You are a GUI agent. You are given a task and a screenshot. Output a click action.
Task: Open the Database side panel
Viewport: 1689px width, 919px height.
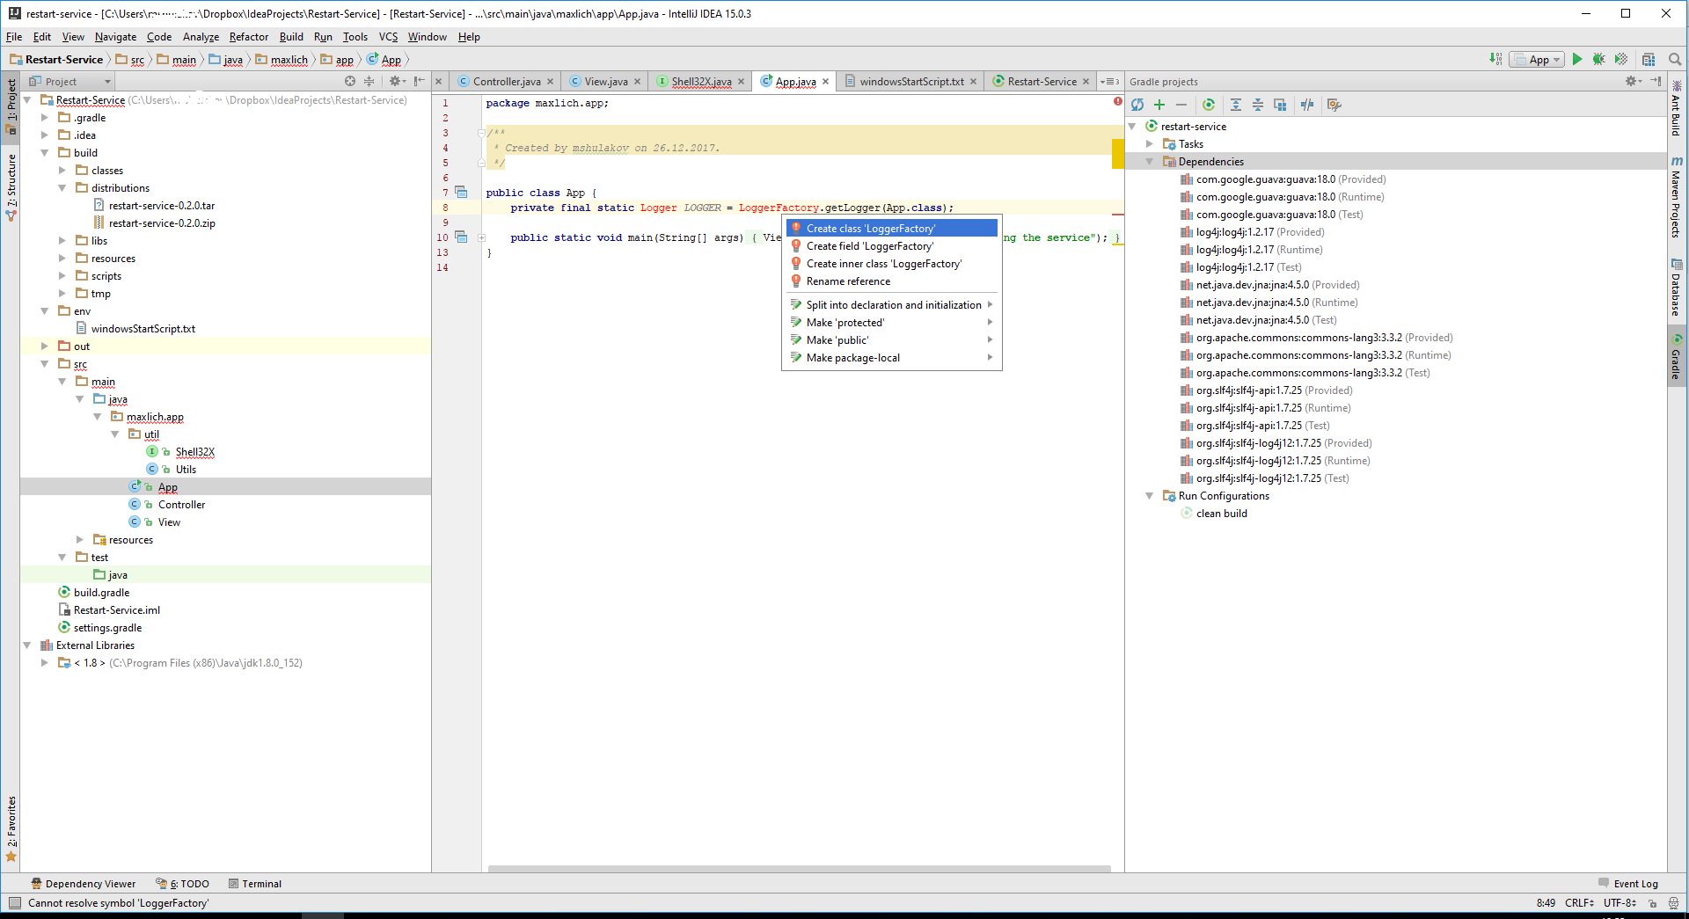tap(1677, 288)
